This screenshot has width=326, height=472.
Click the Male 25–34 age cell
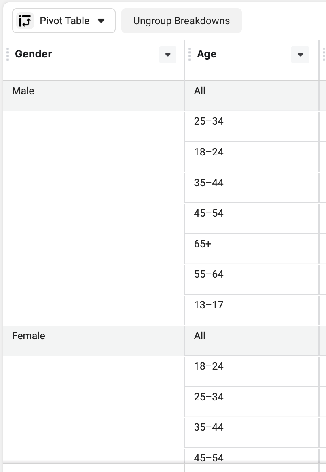pos(209,121)
